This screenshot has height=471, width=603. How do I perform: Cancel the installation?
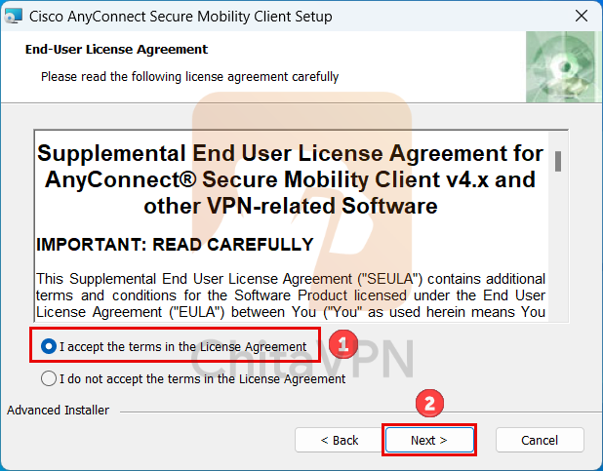click(539, 440)
